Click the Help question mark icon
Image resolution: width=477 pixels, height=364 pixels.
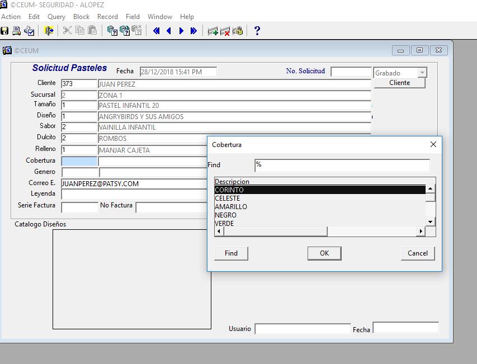coord(257,31)
